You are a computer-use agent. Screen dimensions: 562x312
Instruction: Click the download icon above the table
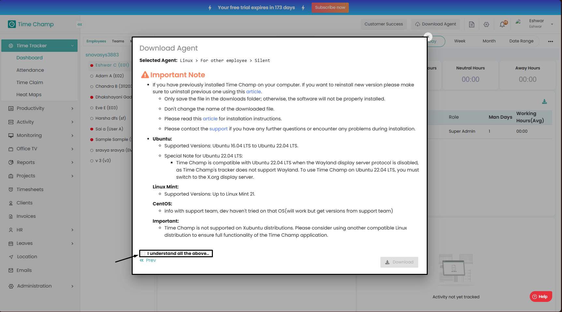[544, 102]
